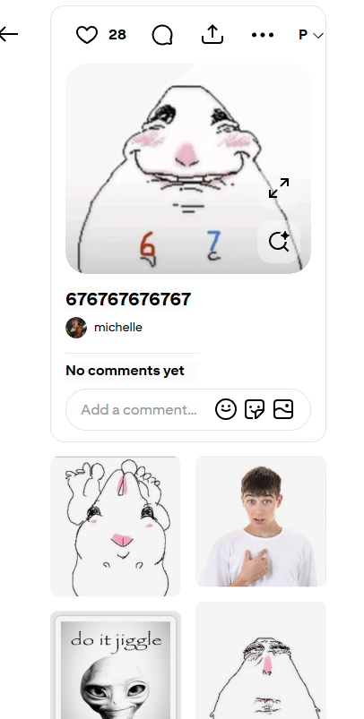Share the pin using upload icon
364x719 pixels.
pos(212,34)
